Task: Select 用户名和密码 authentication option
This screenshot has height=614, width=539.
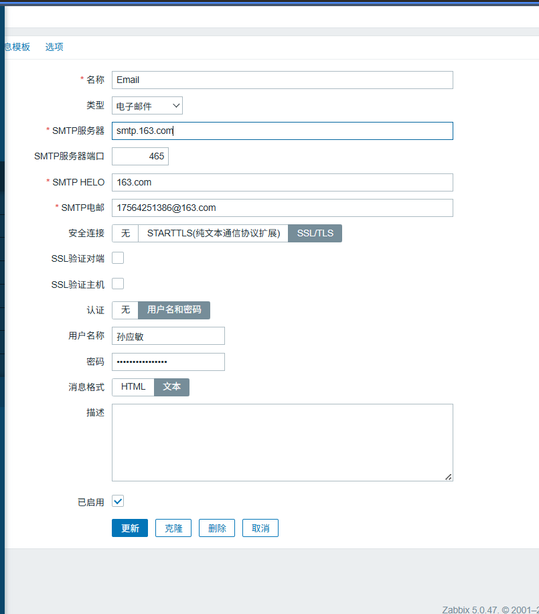Action: [x=174, y=310]
